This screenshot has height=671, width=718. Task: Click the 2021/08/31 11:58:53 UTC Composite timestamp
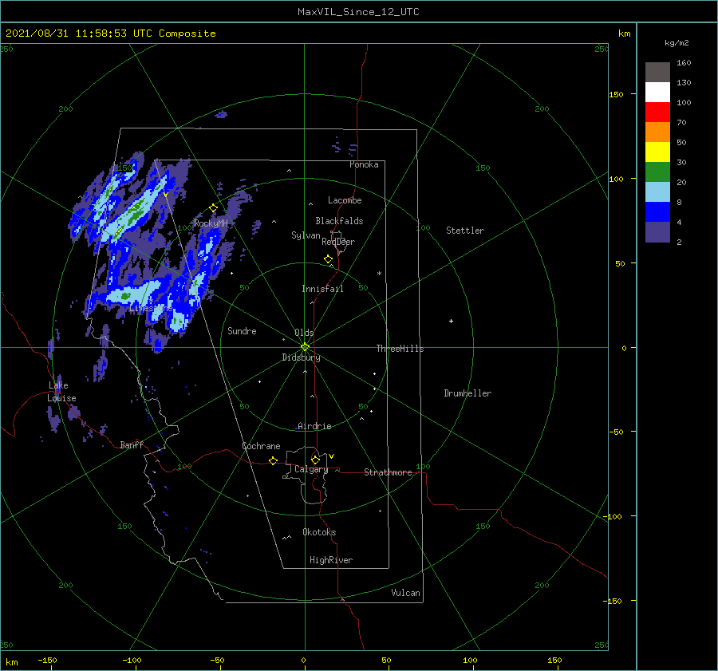click(110, 34)
